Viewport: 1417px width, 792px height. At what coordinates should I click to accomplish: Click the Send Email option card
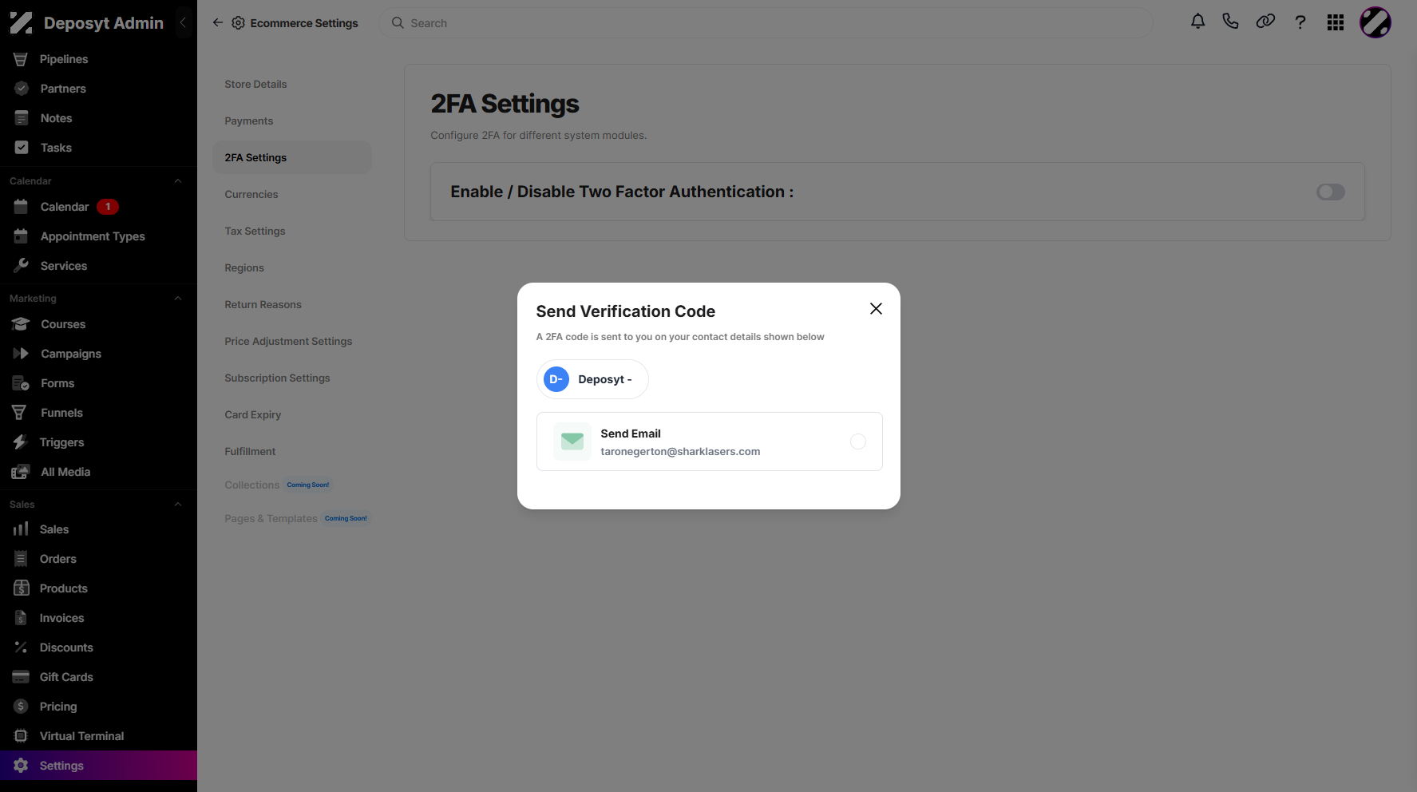tap(709, 442)
